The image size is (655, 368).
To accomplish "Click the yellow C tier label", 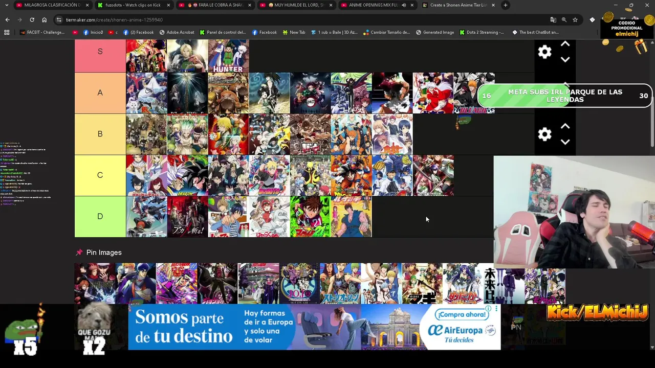I will [x=100, y=175].
